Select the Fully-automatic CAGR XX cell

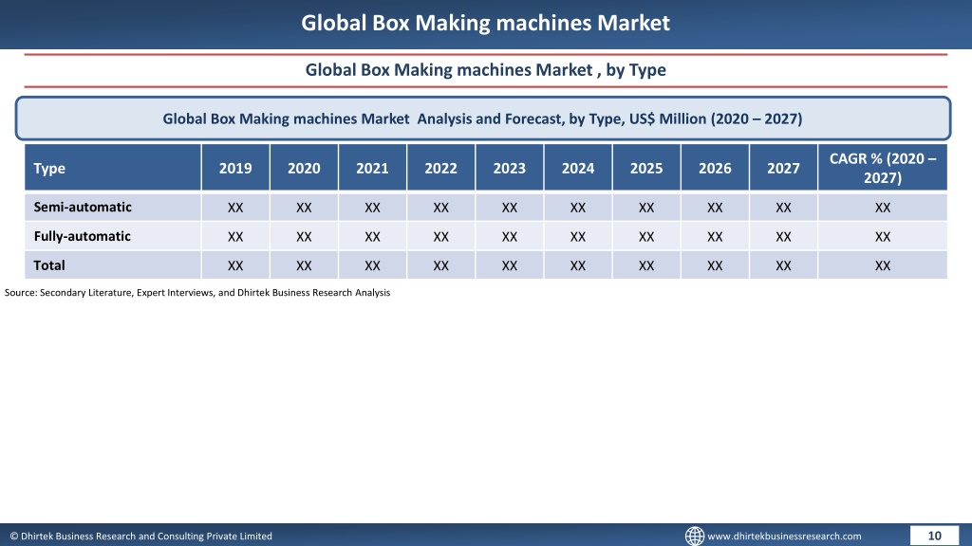(x=883, y=236)
